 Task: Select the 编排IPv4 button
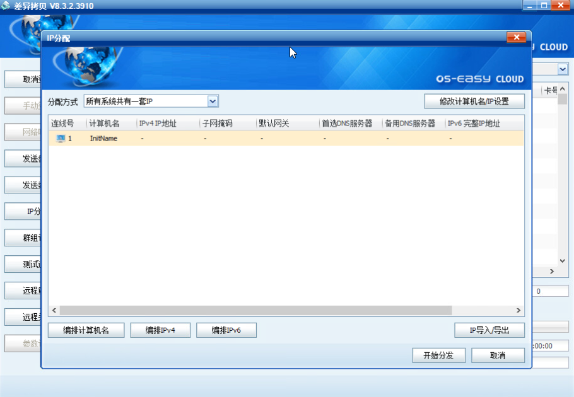160,330
